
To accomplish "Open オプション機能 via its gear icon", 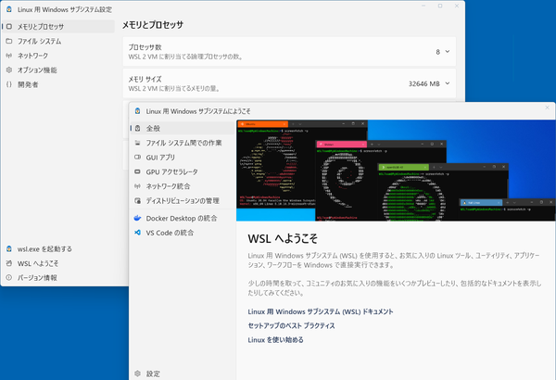I will pos(8,70).
